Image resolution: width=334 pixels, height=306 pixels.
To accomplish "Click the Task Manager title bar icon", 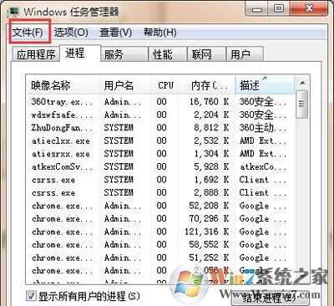I will tap(14, 12).
